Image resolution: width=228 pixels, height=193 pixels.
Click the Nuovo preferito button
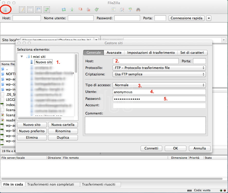pos(32,131)
